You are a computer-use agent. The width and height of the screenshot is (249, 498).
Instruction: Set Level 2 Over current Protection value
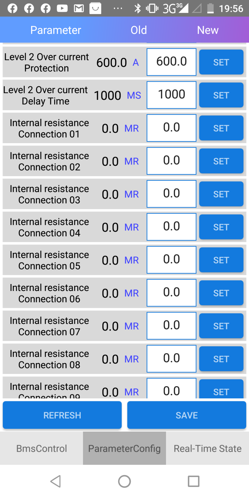(221, 62)
